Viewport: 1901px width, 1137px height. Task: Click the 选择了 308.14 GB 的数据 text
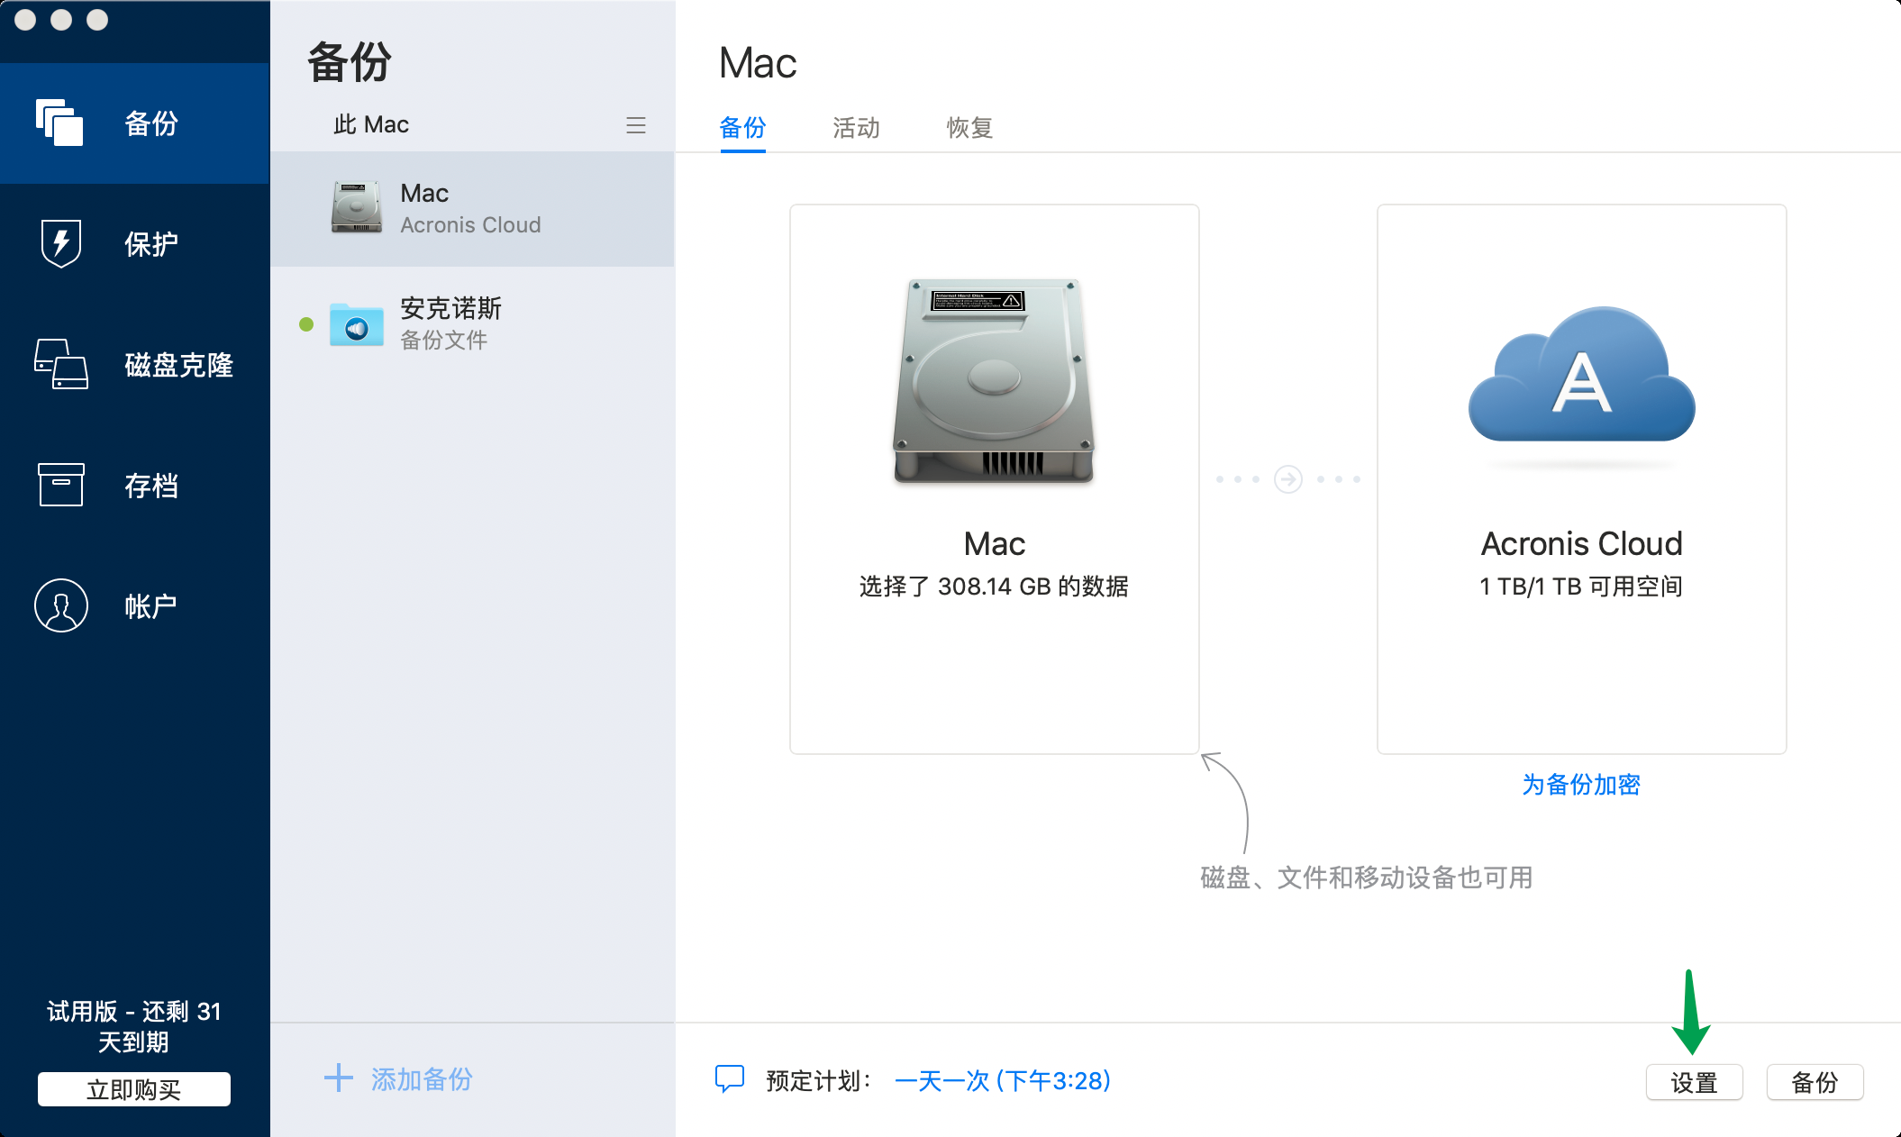(x=994, y=587)
